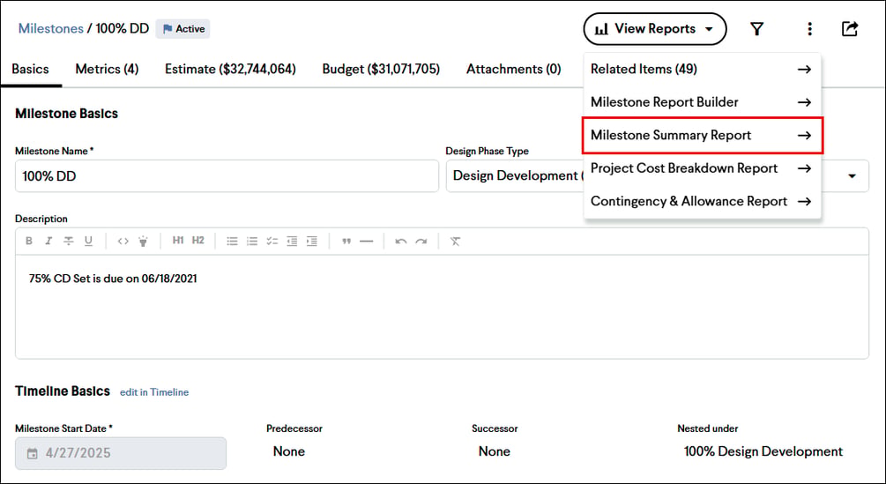
Task: Open Milestone Report Builder
Action: pos(701,102)
